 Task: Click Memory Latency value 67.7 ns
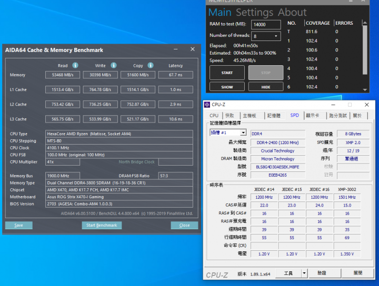point(176,75)
